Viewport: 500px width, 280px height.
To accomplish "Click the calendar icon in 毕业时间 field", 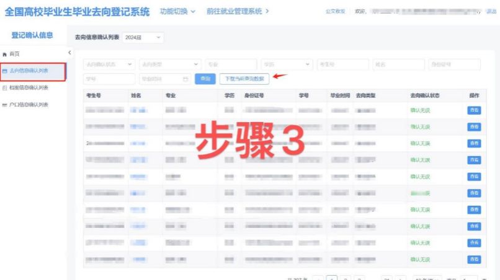I will pyautogui.click(x=185, y=79).
